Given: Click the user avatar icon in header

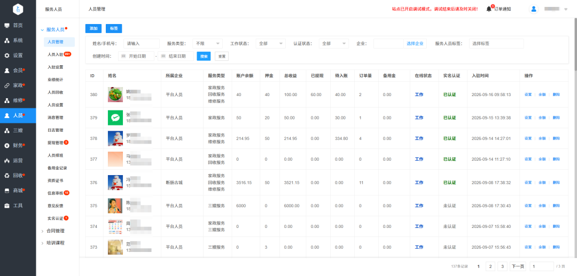Looking at the screenshot, I should click(534, 9).
